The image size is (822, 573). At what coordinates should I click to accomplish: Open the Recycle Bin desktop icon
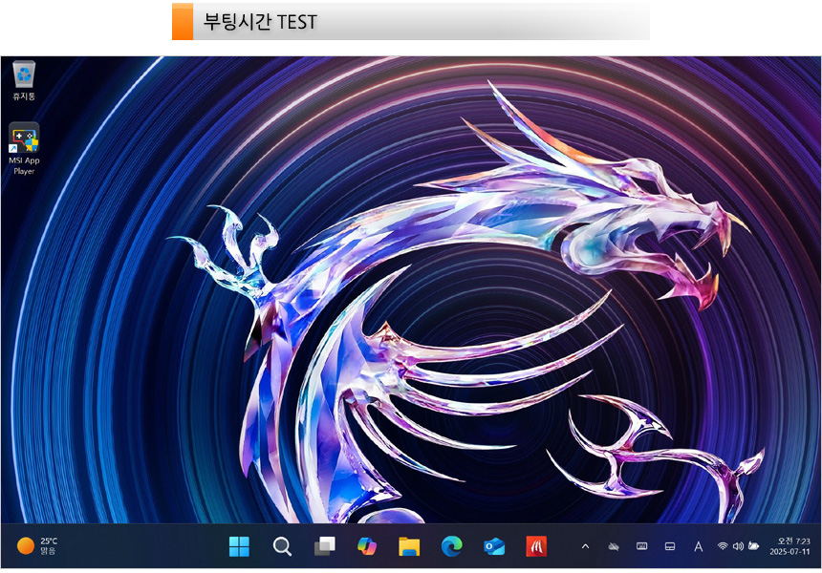[x=24, y=80]
